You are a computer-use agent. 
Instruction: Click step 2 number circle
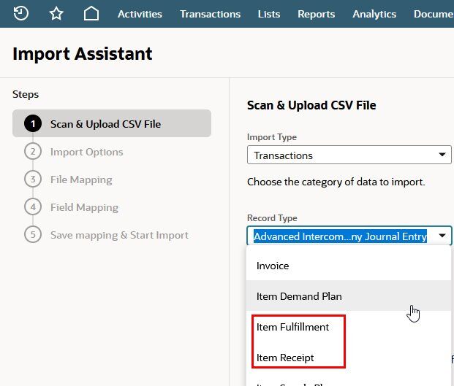click(x=33, y=152)
